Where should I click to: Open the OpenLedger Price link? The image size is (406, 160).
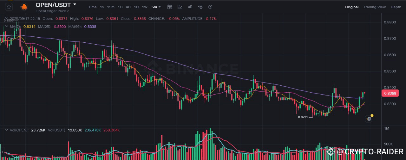pos(52,11)
